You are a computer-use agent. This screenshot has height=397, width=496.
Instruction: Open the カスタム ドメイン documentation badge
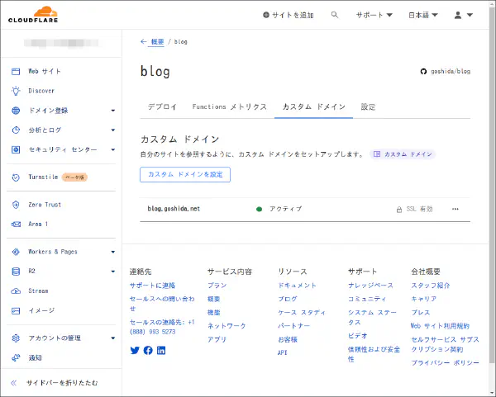[x=403, y=154]
